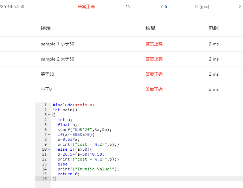Click the 耗时 column header
This screenshot has width=243, height=188.
214,29
